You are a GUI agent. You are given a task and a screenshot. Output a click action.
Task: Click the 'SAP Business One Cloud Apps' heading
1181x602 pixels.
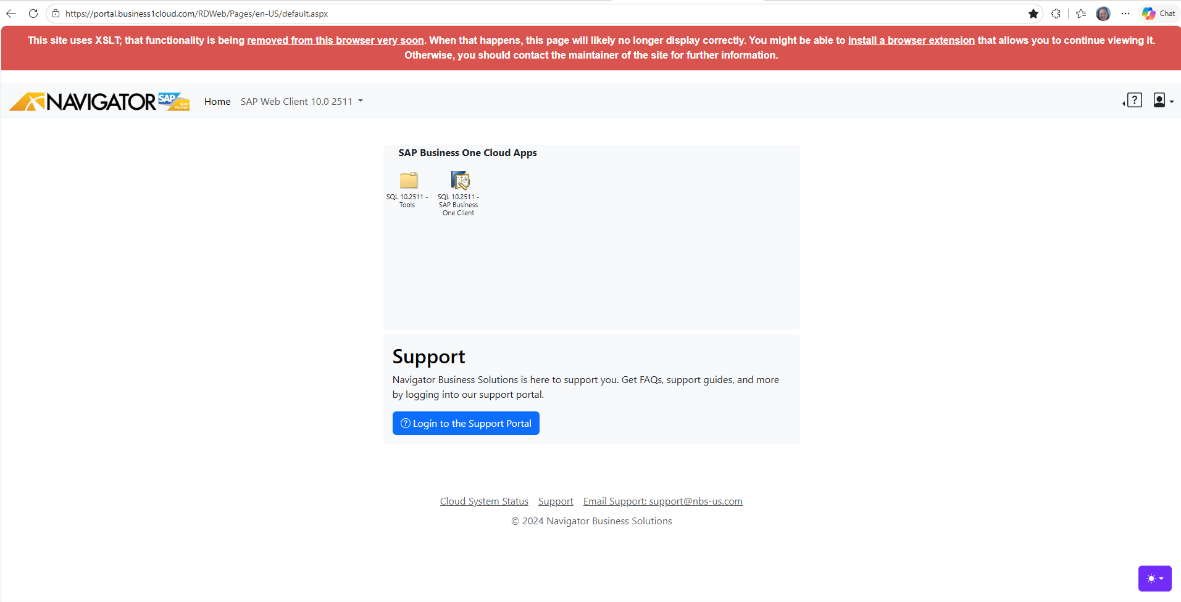(467, 153)
